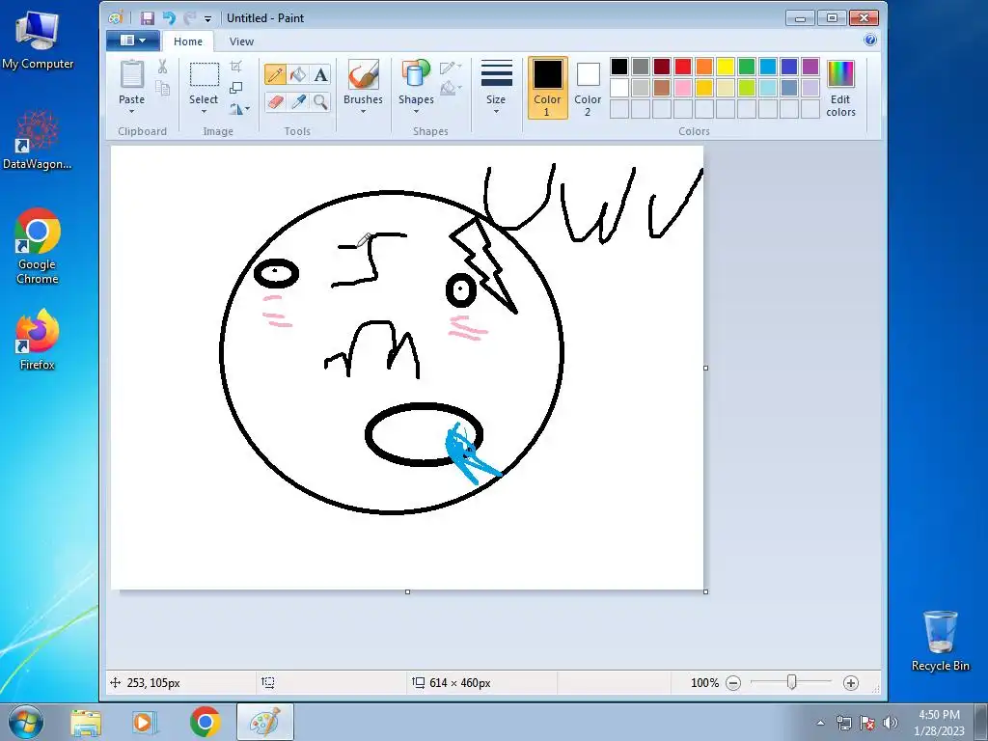Select the Pencil tool

point(275,75)
